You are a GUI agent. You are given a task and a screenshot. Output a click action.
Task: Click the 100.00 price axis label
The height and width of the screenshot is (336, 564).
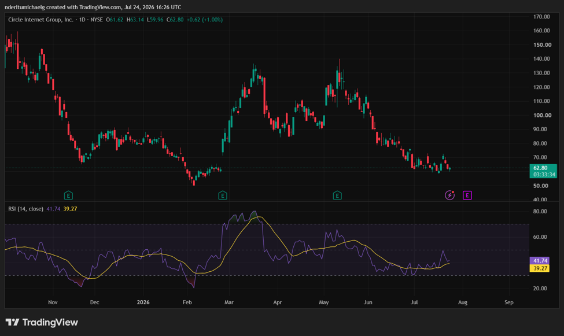[x=542, y=116]
